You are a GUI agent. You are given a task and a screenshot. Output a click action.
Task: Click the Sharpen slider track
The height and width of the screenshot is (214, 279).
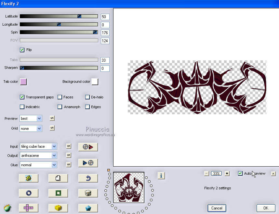[59, 68]
